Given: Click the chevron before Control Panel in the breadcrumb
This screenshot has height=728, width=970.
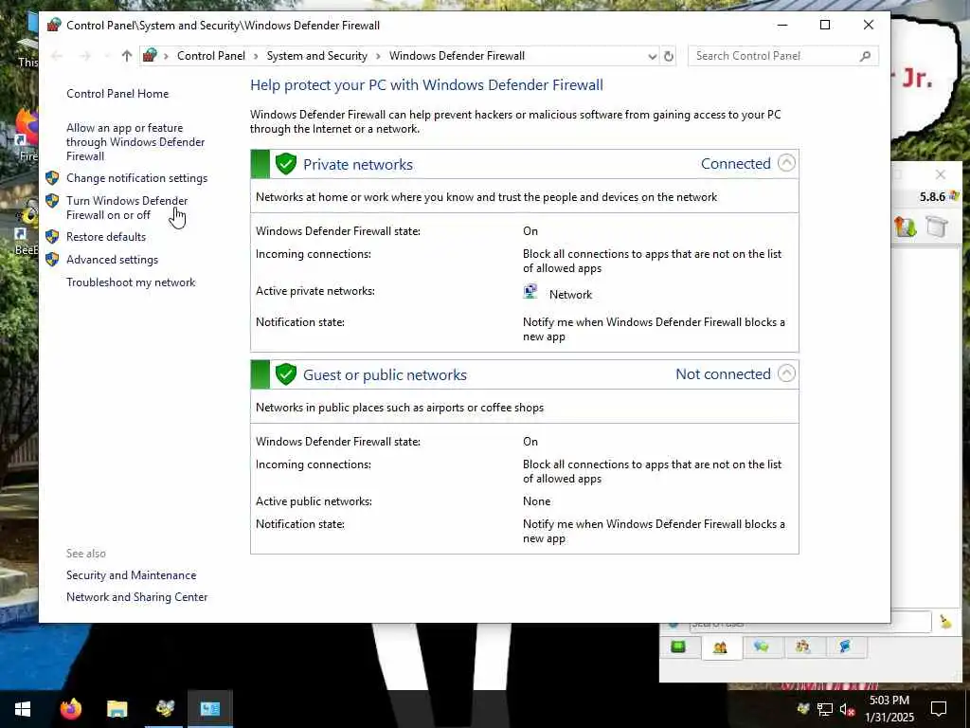Looking at the screenshot, I should coord(166,56).
